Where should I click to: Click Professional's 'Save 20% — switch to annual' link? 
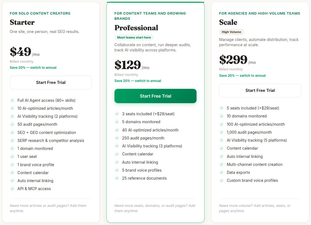click(138, 81)
